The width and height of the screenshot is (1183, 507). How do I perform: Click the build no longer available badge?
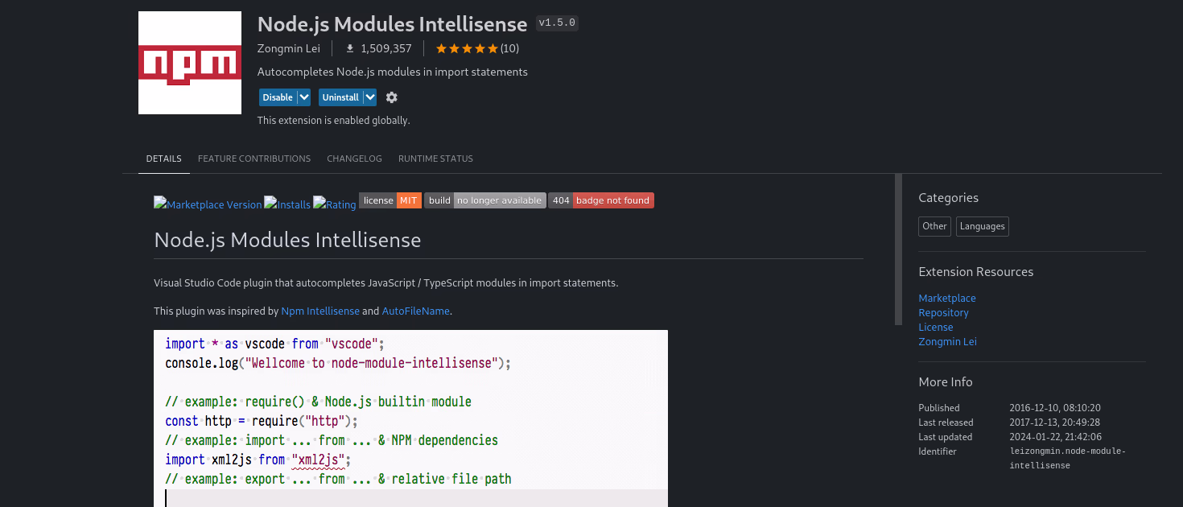point(485,200)
